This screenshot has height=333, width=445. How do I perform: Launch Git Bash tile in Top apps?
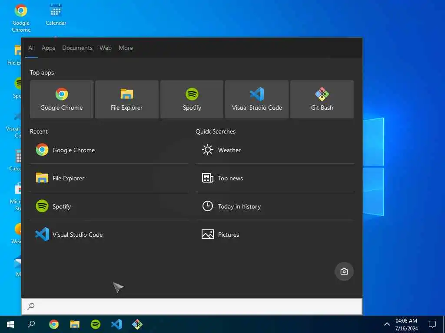coord(322,99)
